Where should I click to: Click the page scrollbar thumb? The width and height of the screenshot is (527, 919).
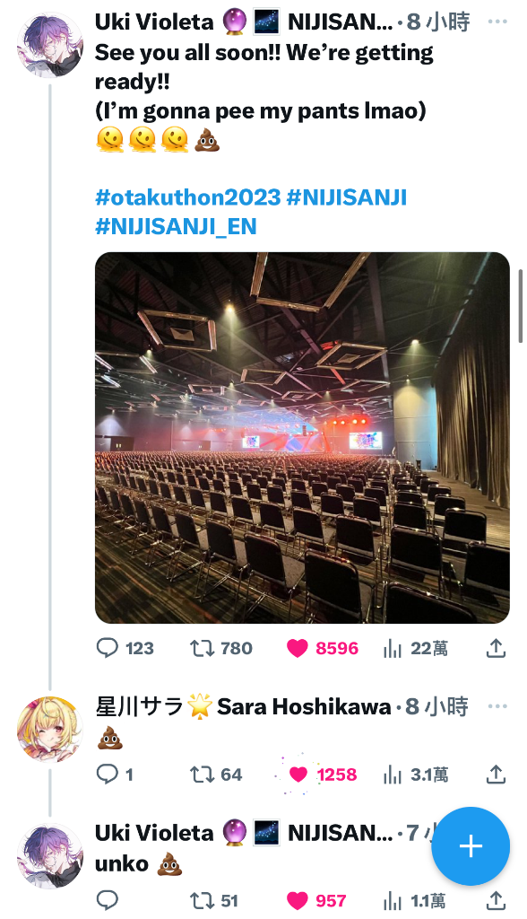[x=521, y=306]
